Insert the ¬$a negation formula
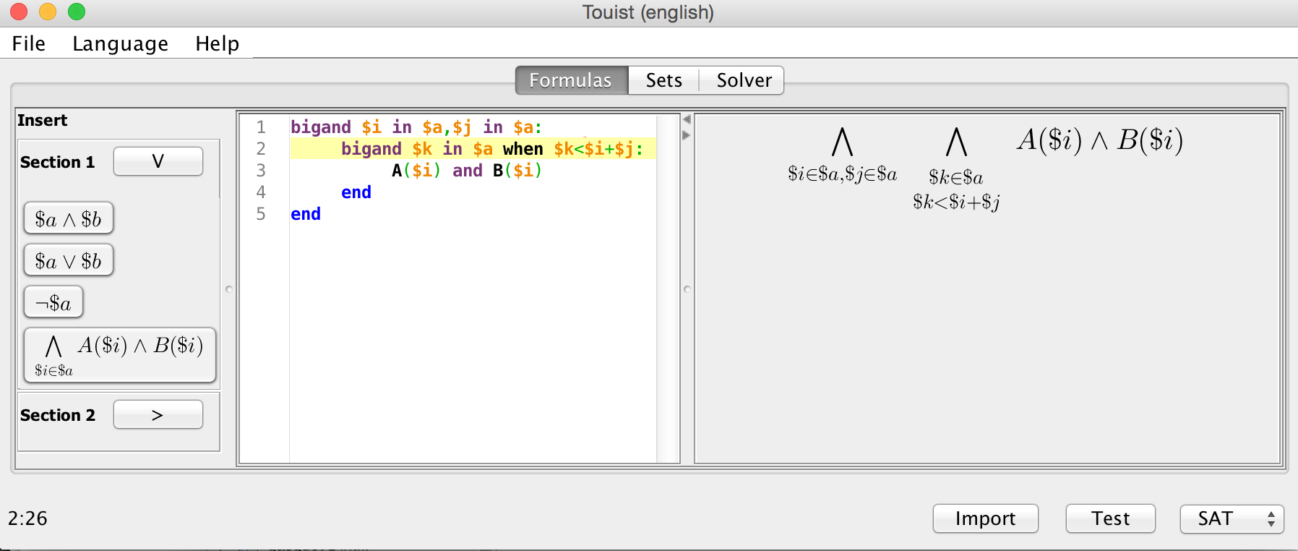1298x551 pixels. tap(53, 302)
